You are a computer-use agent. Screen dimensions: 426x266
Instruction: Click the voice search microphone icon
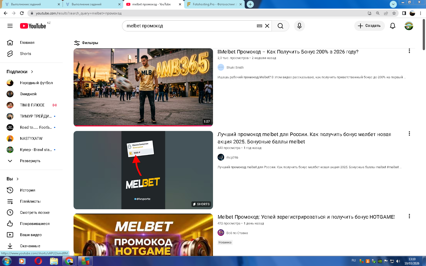[299, 26]
